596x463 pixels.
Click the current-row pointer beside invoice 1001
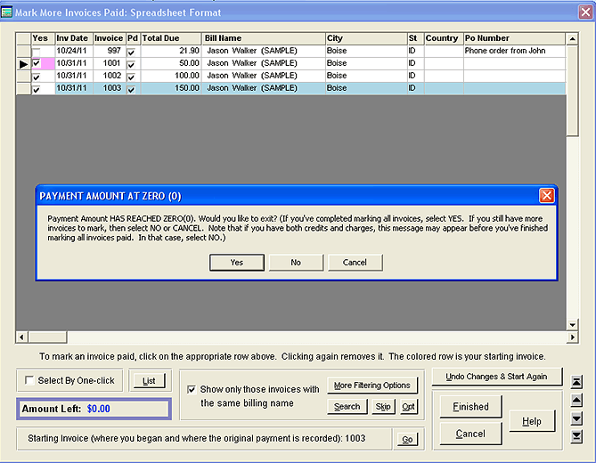coord(23,64)
